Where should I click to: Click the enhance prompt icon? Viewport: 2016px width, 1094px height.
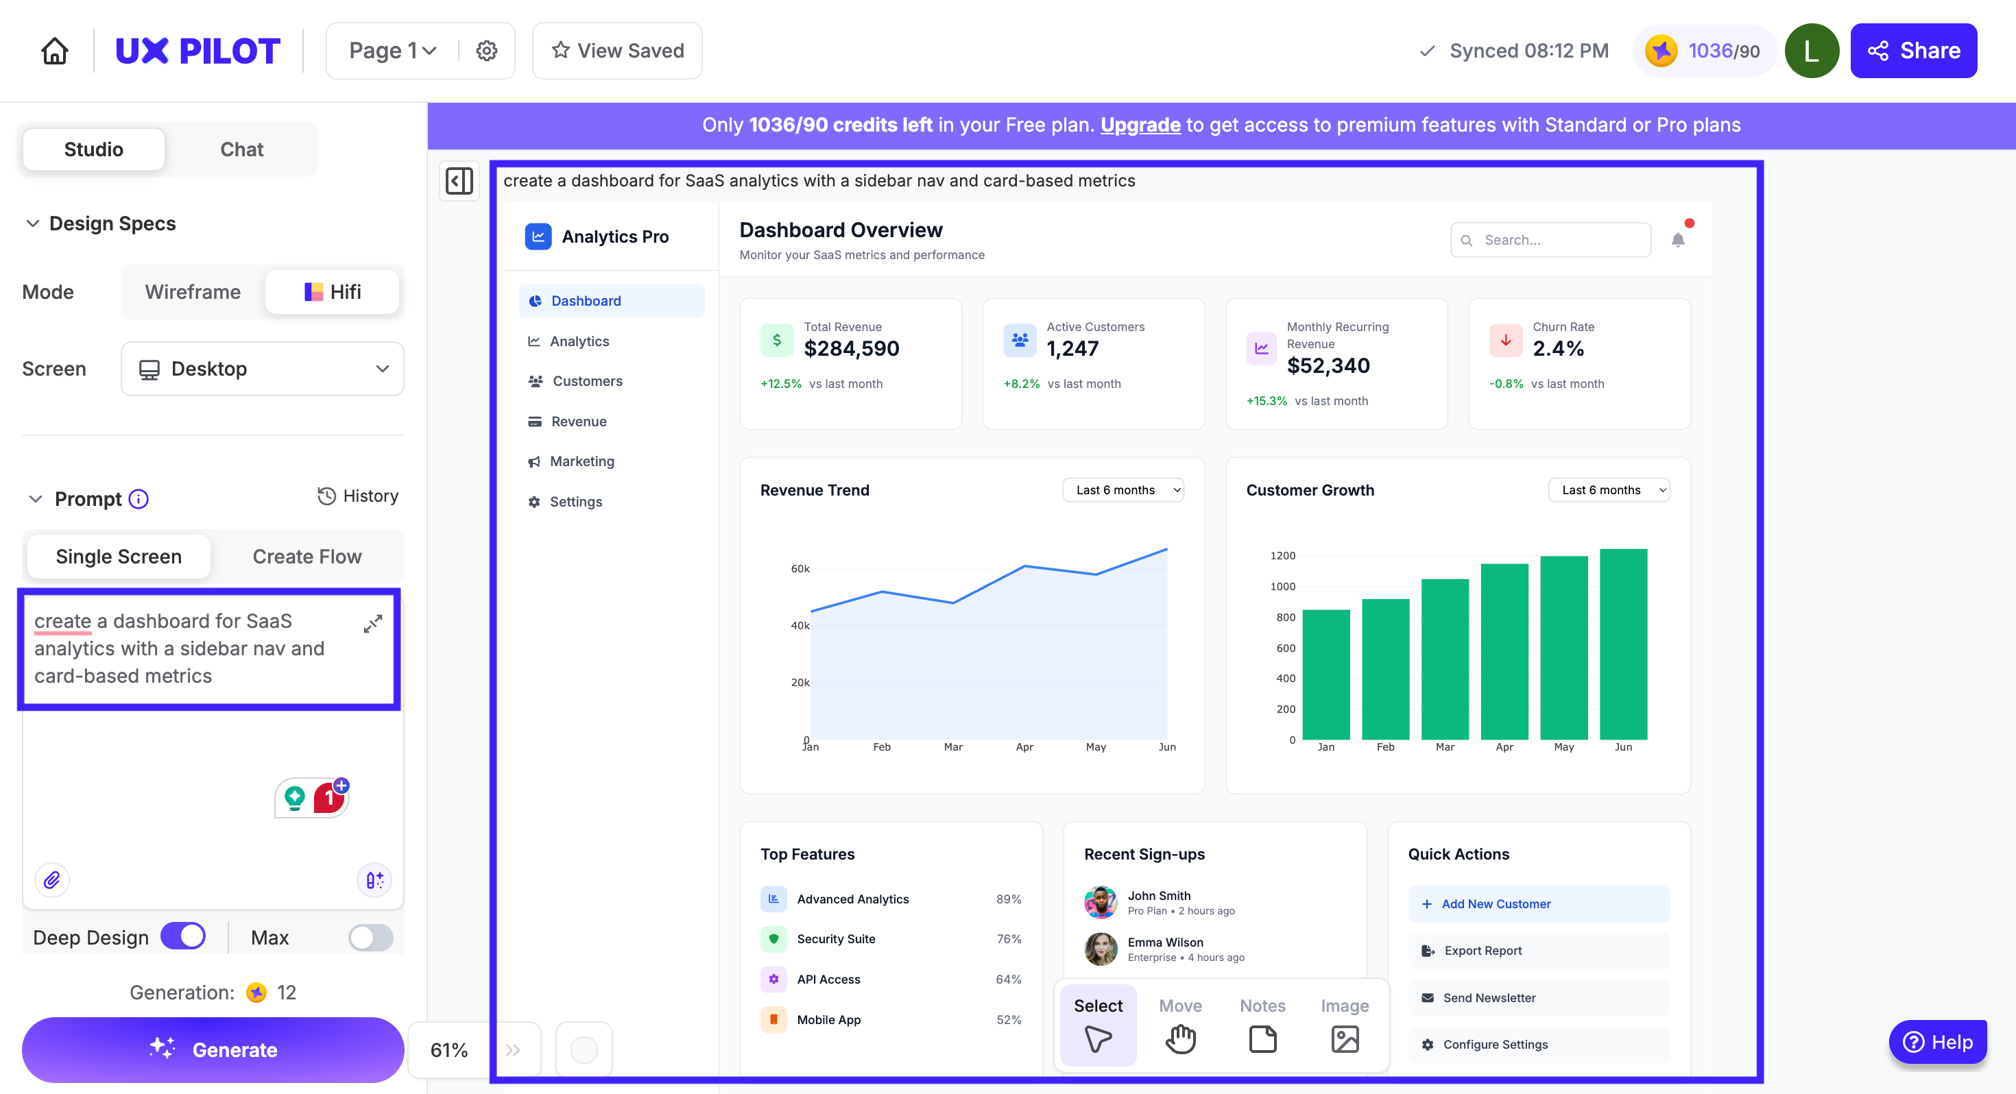374,879
